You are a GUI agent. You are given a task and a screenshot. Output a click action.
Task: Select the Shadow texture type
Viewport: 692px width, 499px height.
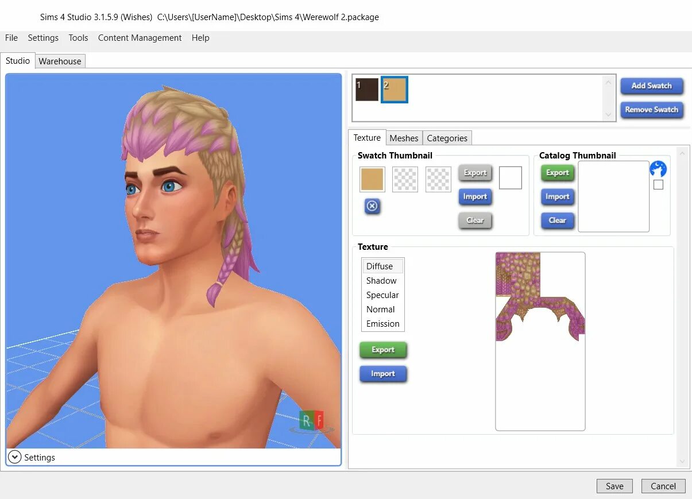click(381, 280)
